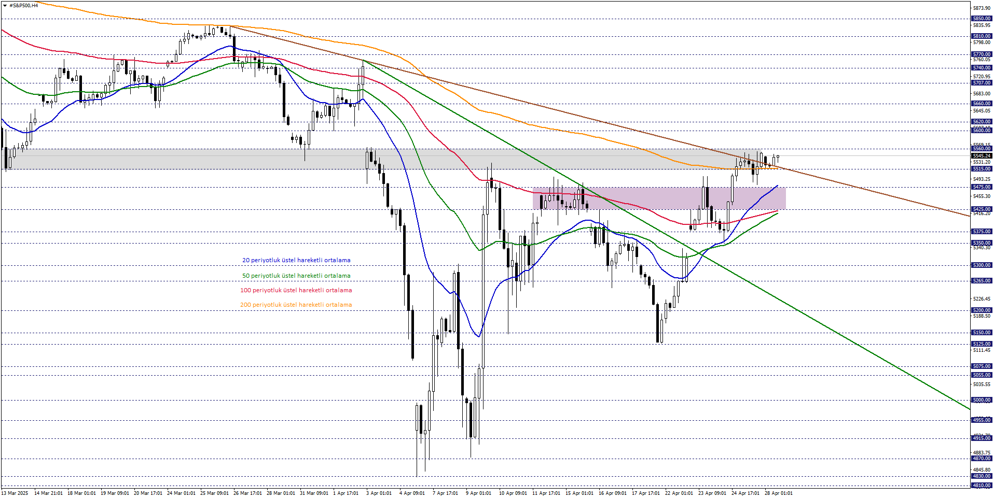
Task: Click the 9 Apr 01:01 time axis label
Action: [x=478, y=493]
